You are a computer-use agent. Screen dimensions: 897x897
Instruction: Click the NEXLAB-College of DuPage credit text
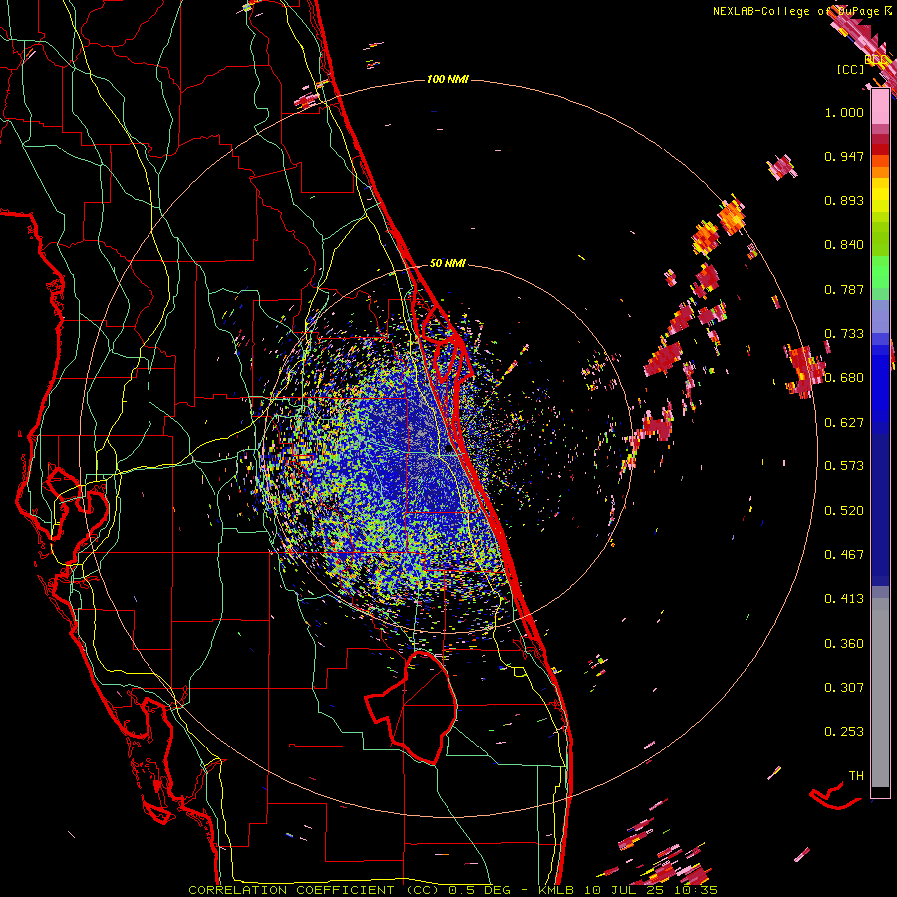(801, 11)
